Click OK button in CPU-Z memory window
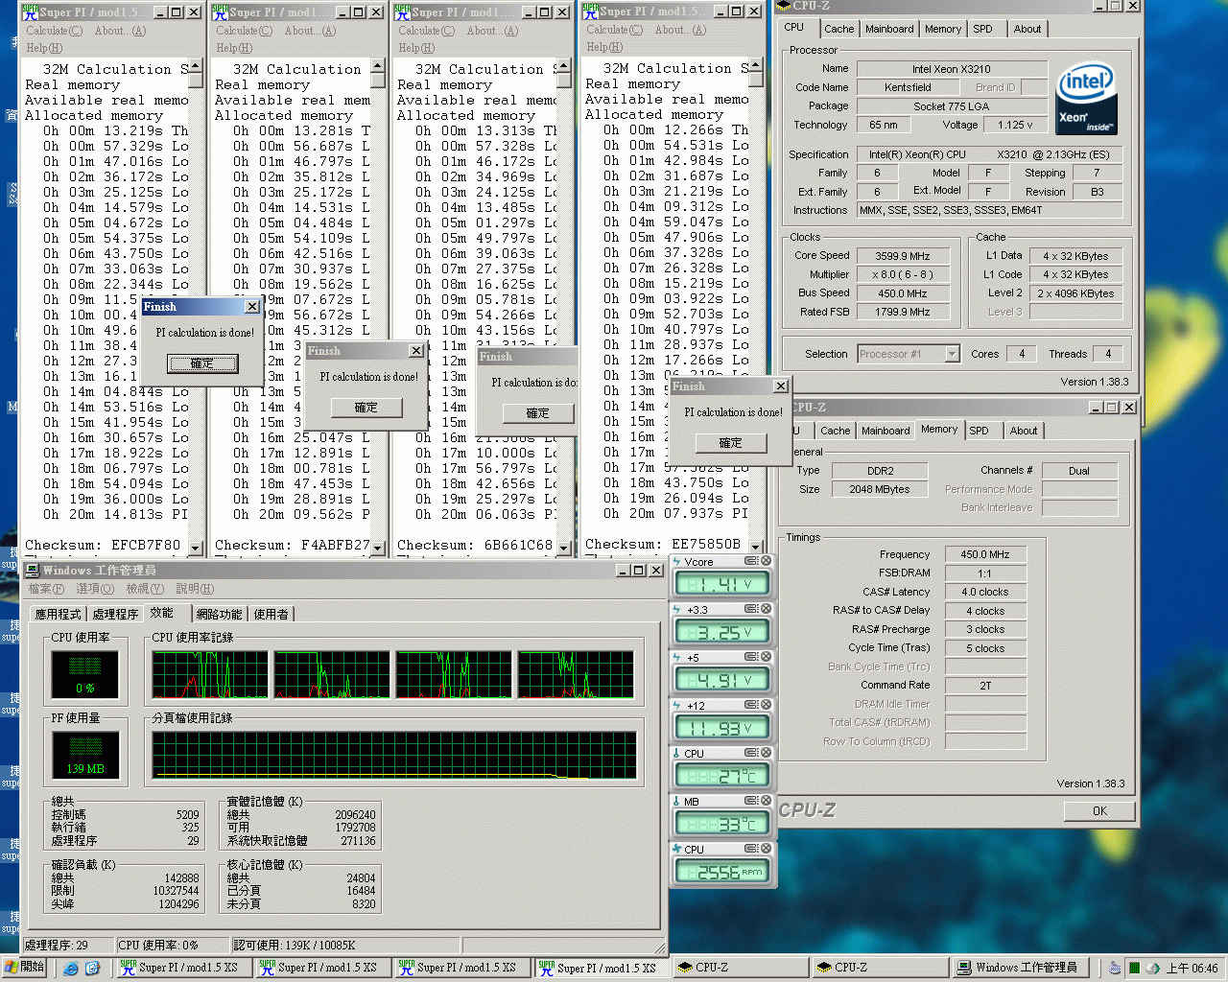The width and height of the screenshot is (1228, 982). point(1099,810)
